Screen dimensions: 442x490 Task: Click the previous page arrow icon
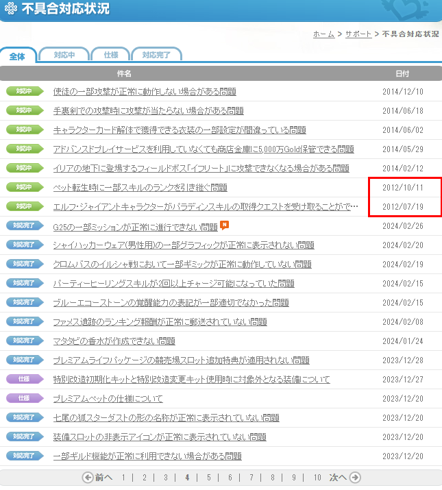pyautogui.click(x=88, y=477)
